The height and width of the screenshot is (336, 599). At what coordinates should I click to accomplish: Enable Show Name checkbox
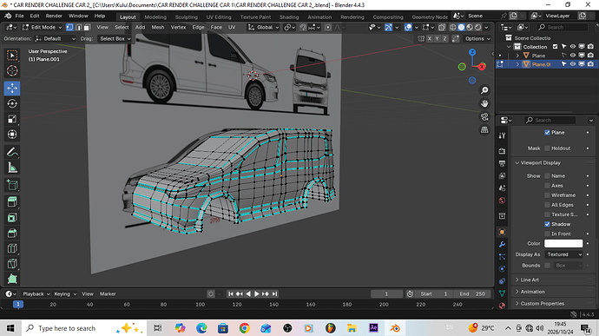(x=547, y=176)
